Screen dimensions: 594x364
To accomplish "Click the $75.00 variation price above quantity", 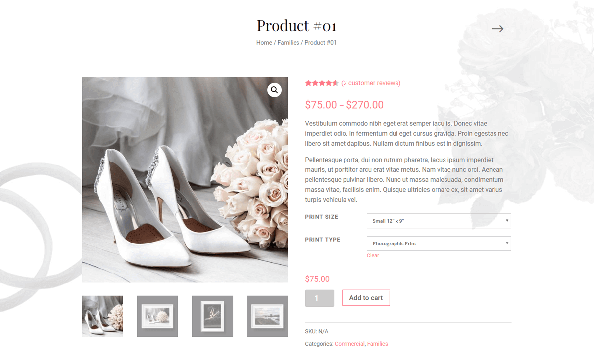I will pos(317,279).
